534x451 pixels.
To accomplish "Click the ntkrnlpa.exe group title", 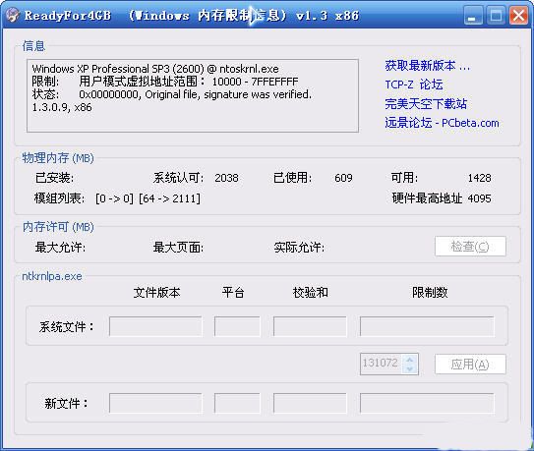I will (52, 276).
